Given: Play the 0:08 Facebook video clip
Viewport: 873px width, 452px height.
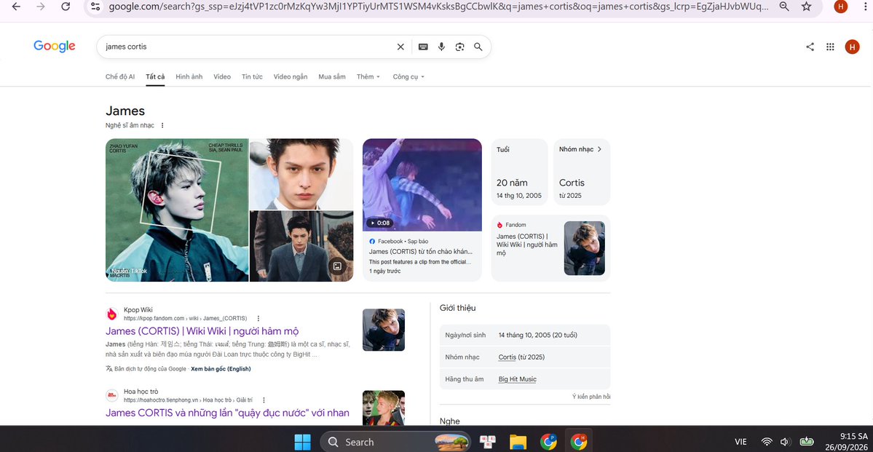Looking at the screenshot, I should coord(422,185).
